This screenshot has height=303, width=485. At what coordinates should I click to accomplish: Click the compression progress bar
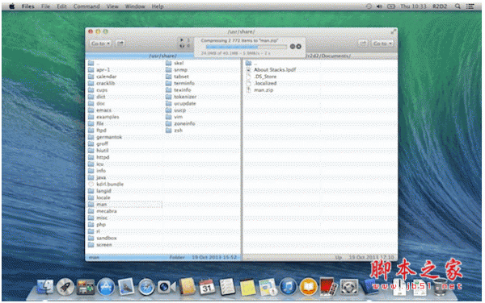click(247, 47)
